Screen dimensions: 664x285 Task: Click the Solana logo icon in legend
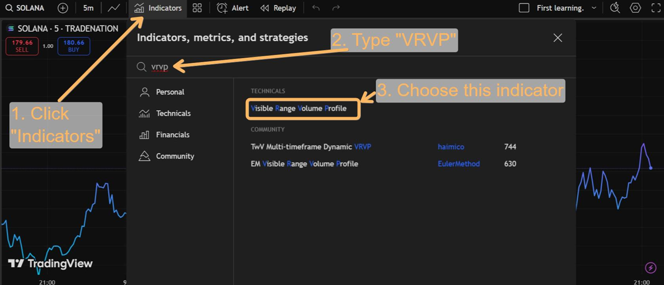click(x=11, y=29)
